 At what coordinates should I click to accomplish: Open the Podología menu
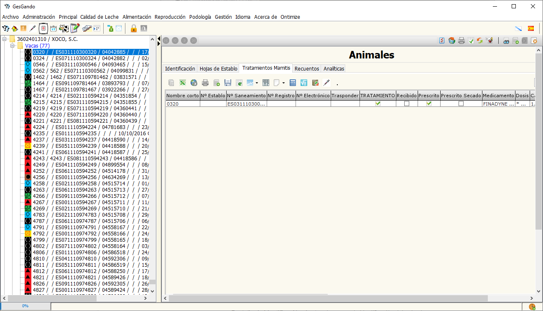tap(200, 17)
